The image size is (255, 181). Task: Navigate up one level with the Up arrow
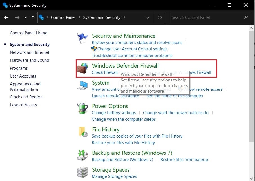pos(33,17)
